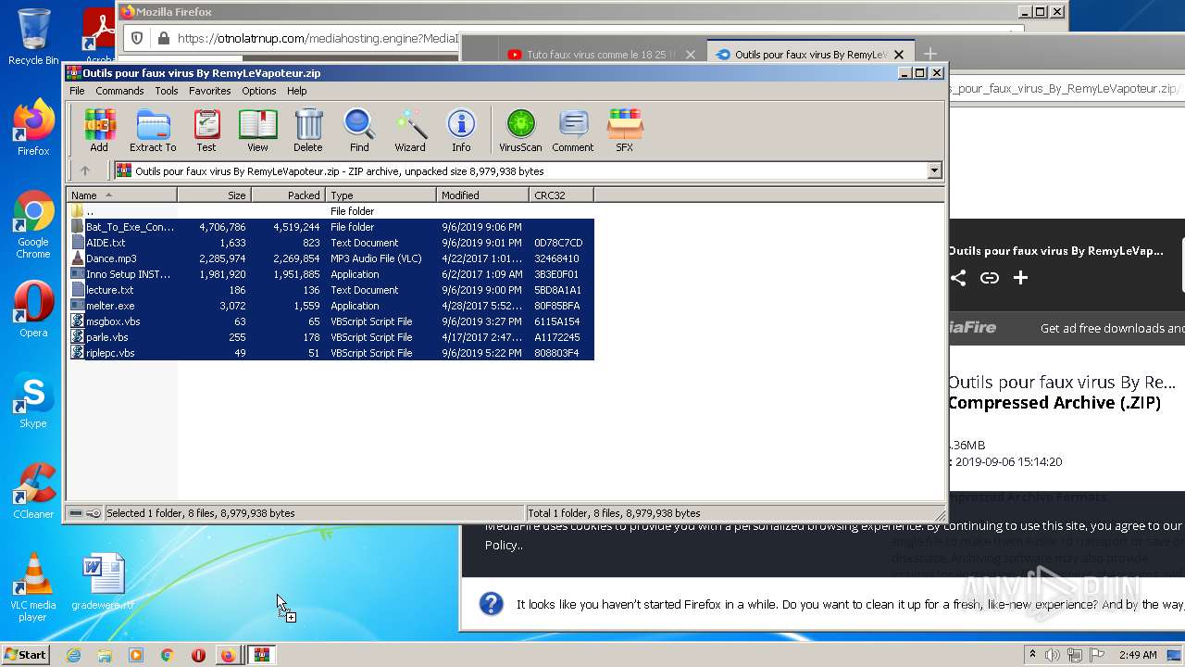Close the 'Tuto faux virus' Firefox tab

(x=690, y=55)
